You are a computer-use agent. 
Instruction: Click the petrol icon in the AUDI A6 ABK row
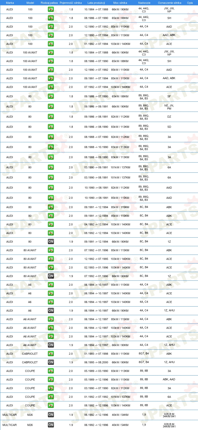(51, 285)
